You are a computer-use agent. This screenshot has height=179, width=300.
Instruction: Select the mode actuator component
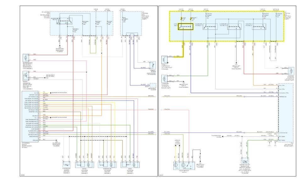click(x=130, y=165)
